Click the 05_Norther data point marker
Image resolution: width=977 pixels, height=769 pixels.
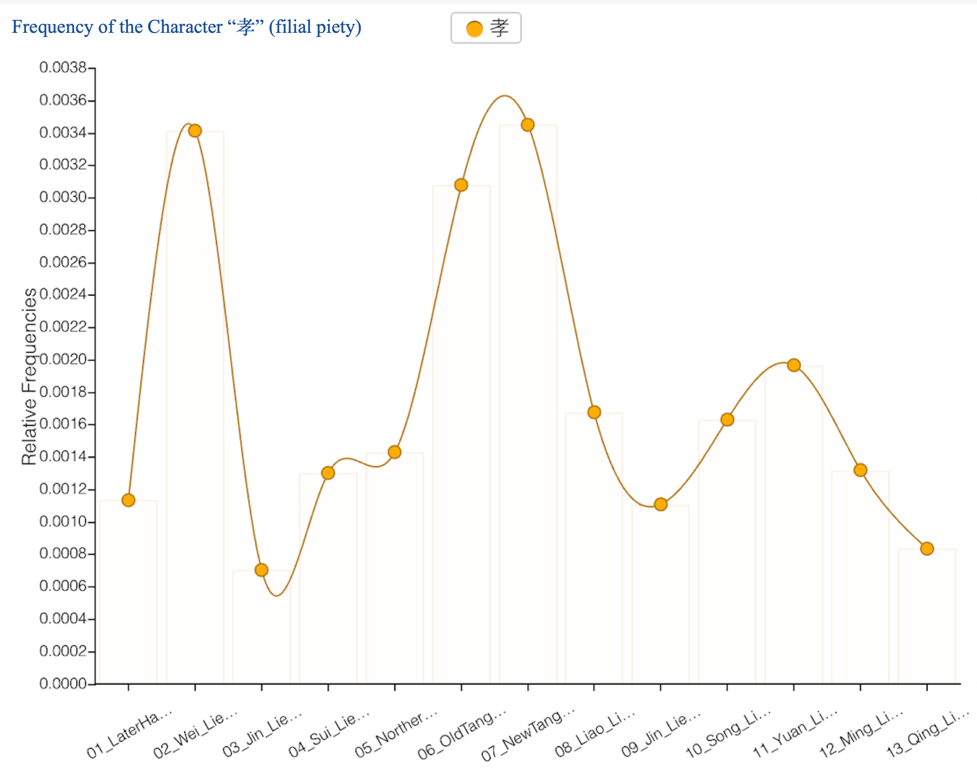point(394,452)
